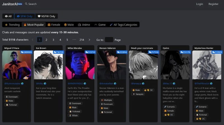Screen dimensions: 224x125
Task: Click OC tag on Noah card
Action: 148,90
